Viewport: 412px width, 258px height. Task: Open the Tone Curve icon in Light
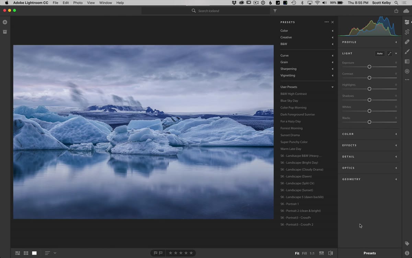click(x=390, y=53)
